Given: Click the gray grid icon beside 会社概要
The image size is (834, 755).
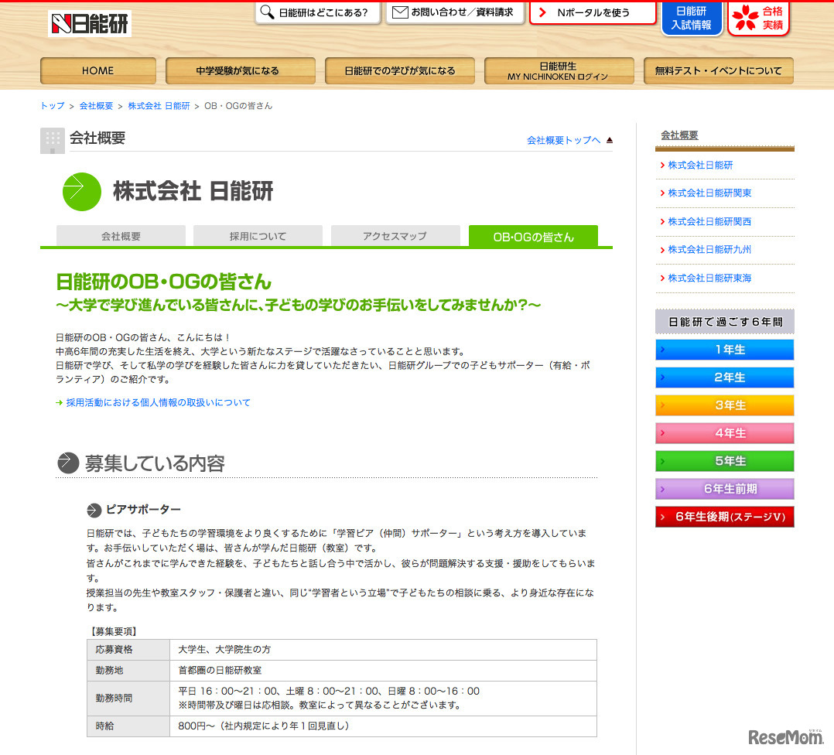Looking at the screenshot, I should point(53,140).
